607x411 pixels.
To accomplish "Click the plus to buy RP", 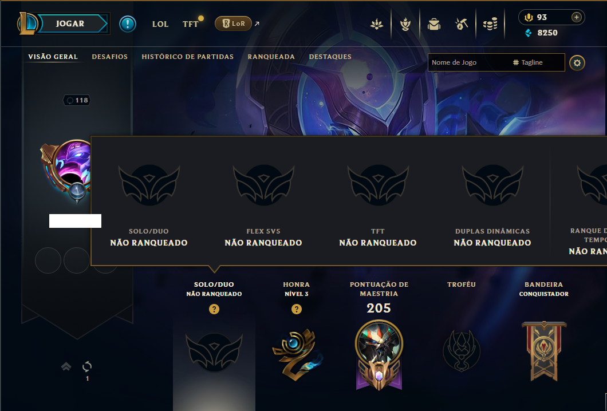I will tap(577, 17).
